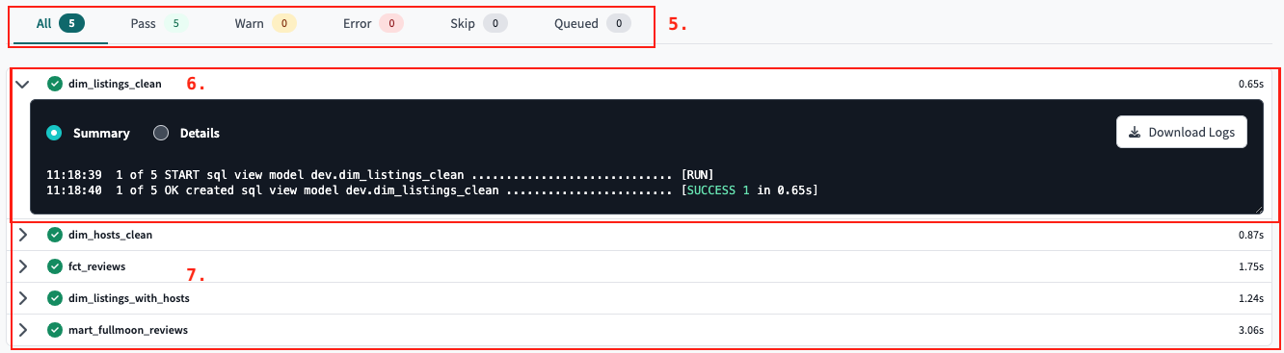Click the count badge on All tab
Image resolution: width=1284 pixels, height=353 pixels.
tap(71, 23)
